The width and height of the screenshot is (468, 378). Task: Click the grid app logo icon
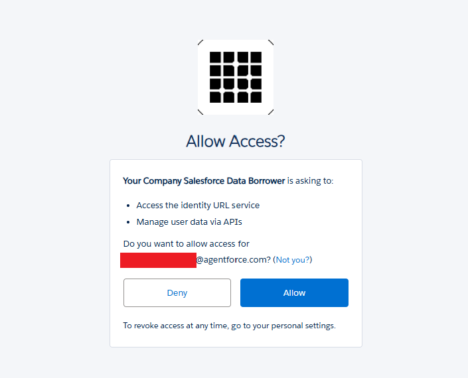click(236, 77)
